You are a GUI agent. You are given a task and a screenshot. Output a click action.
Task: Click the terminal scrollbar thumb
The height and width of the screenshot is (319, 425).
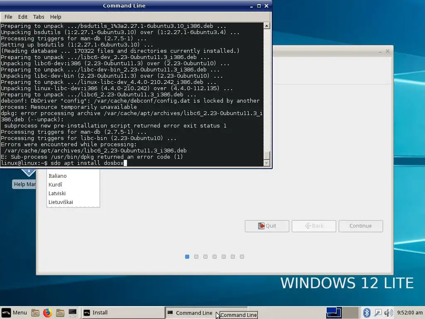coord(267,155)
